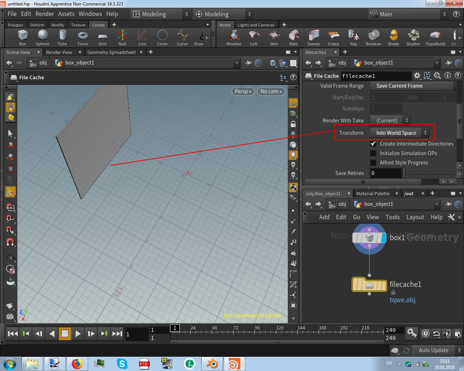Select the Rails shelf tool
The width and height of the screenshot is (464, 371).
coord(294,38)
